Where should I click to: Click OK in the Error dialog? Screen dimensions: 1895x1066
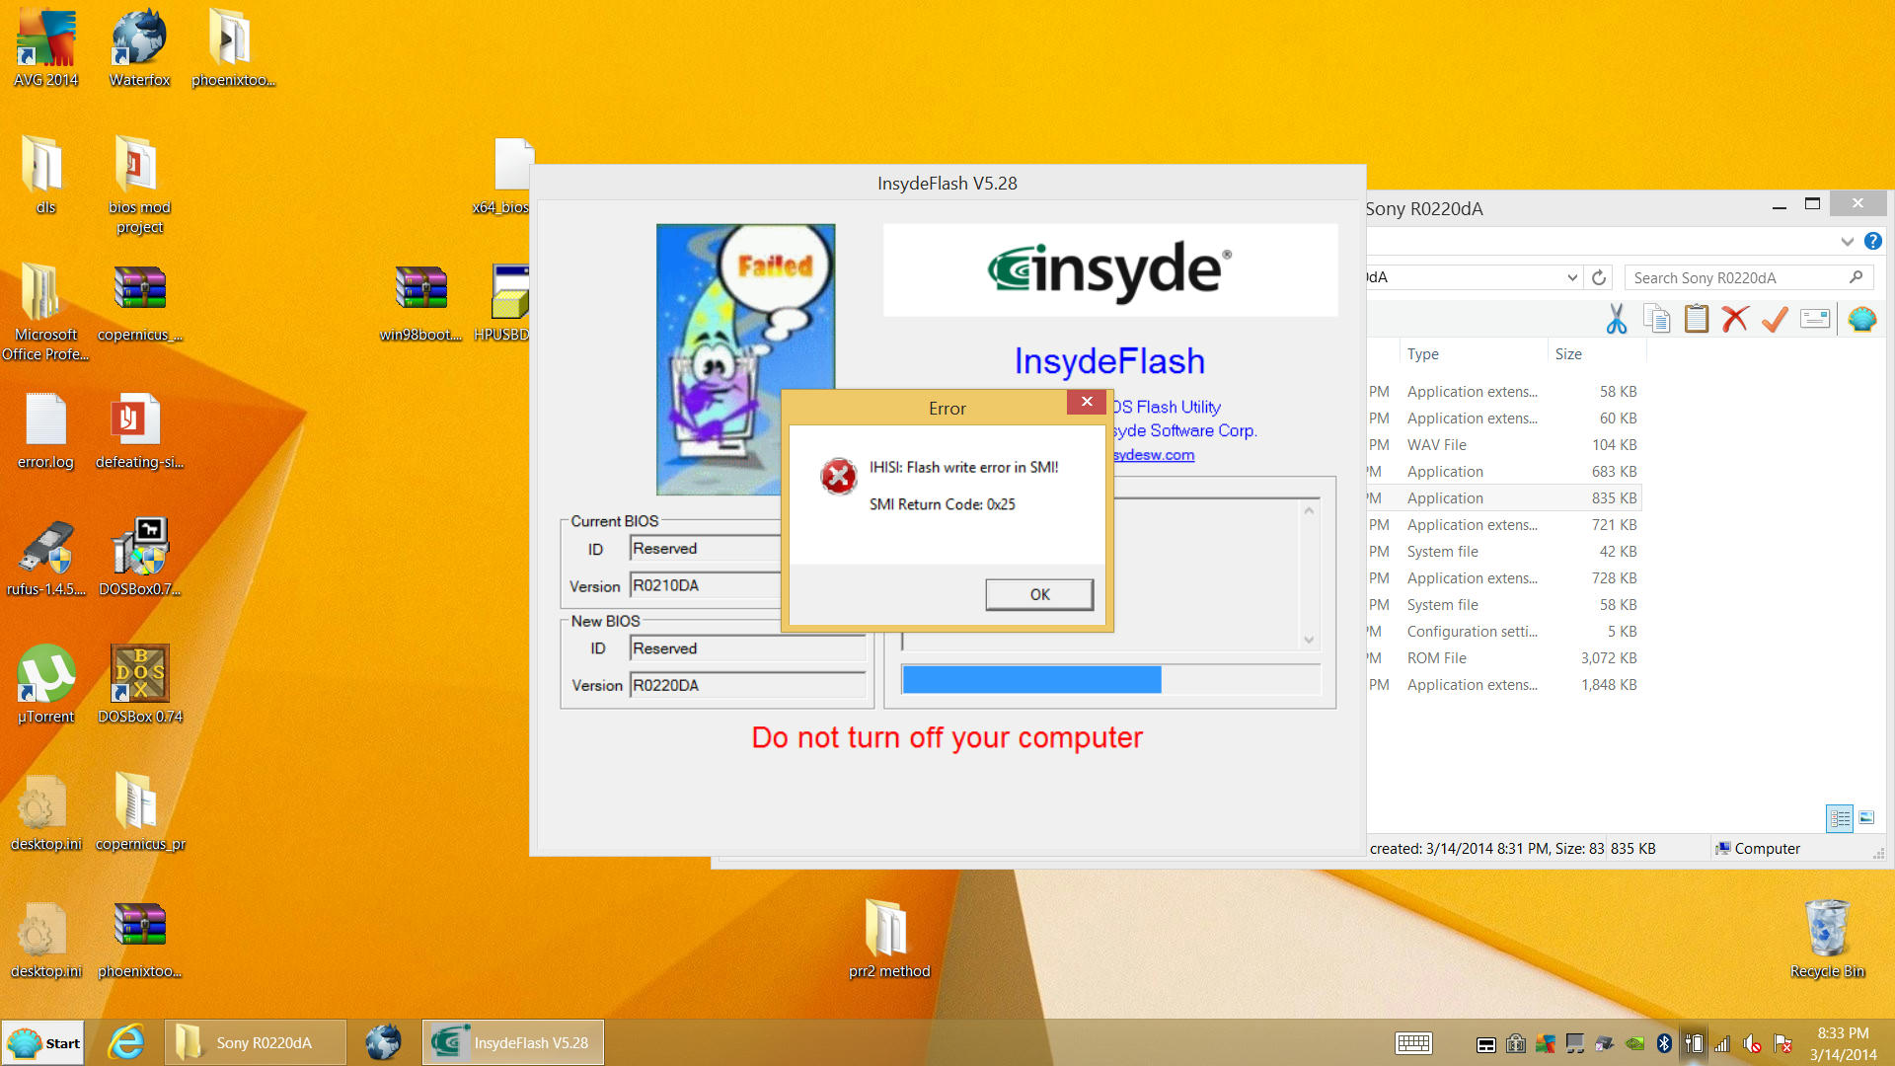click(1039, 594)
